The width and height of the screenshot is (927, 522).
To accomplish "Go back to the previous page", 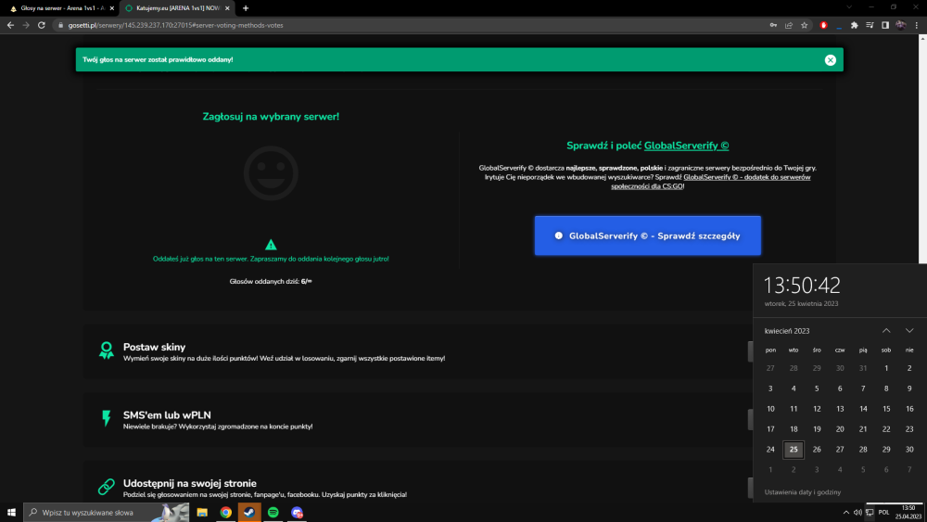I will coord(10,25).
